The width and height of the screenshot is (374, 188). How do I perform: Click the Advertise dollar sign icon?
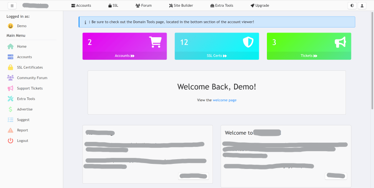(x=11, y=109)
